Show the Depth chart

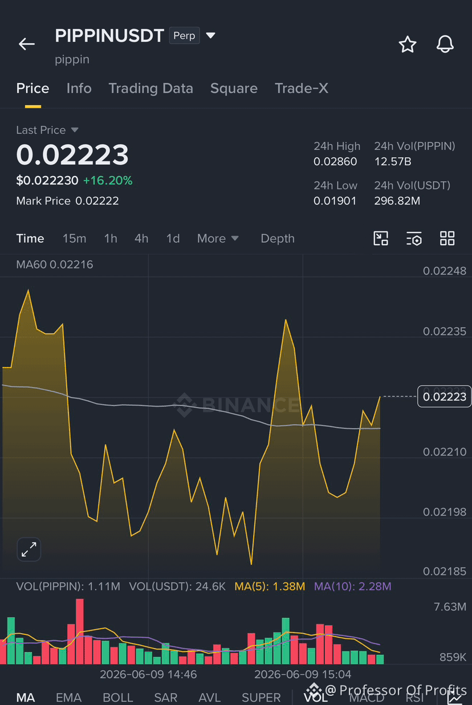coord(278,238)
